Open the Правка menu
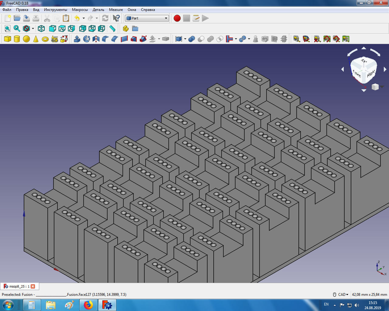The width and height of the screenshot is (389, 311). point(22,10)
